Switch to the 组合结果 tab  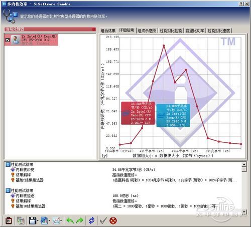(108, 31)
